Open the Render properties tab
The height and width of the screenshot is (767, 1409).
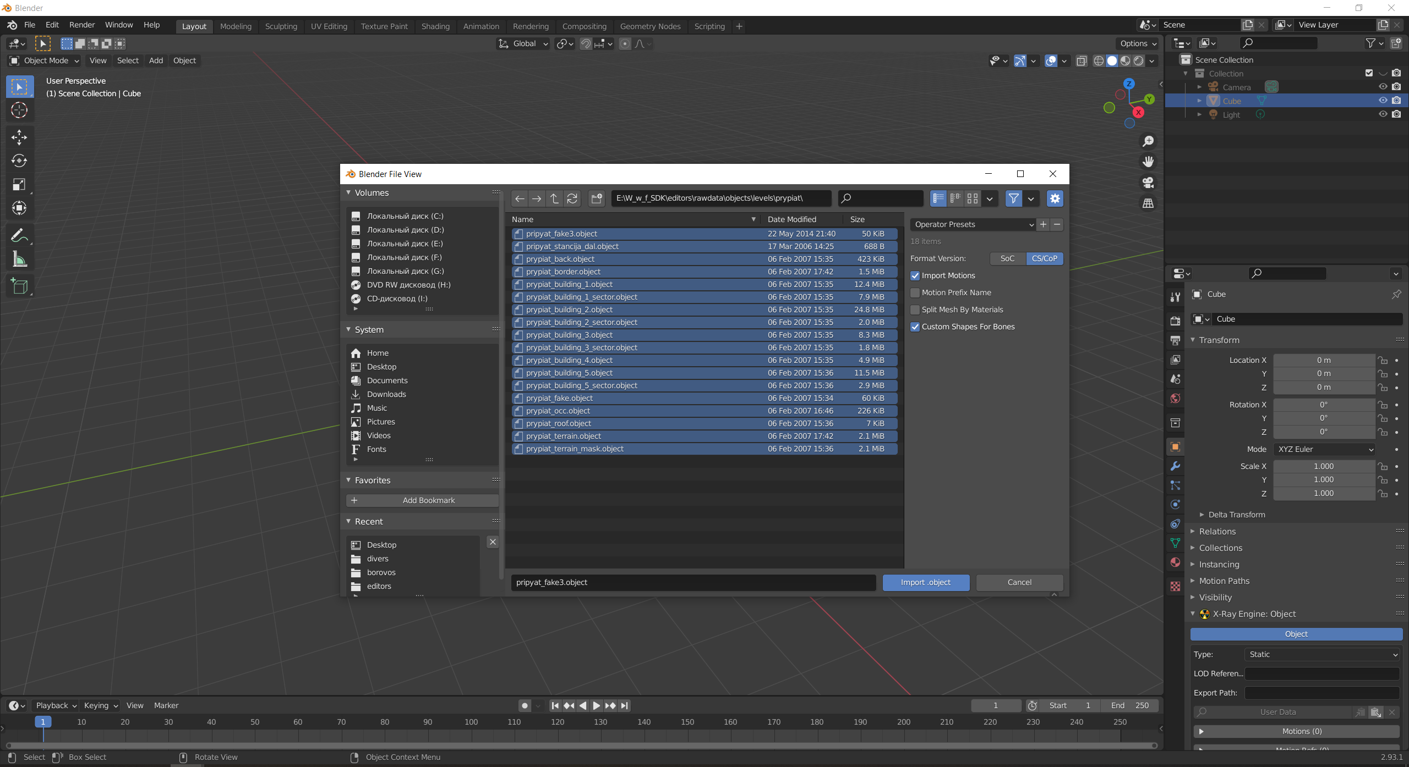pos(1175,321)
